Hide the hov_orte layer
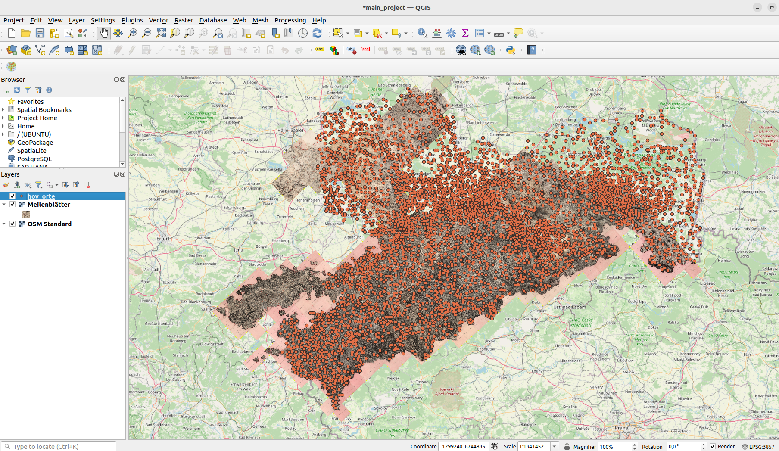The image size is (779, 451). 12,196
